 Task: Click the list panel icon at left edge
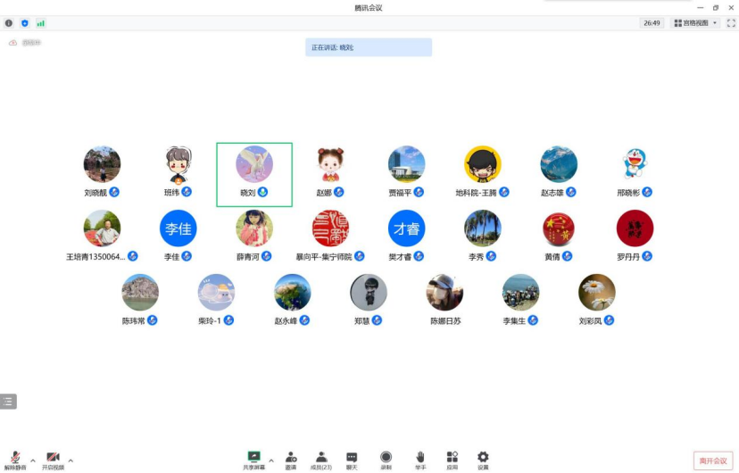(x=8, y=402)
